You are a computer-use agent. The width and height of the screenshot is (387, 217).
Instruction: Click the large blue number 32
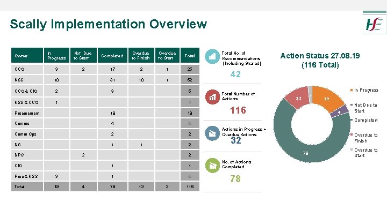click(x=236, y=140)
